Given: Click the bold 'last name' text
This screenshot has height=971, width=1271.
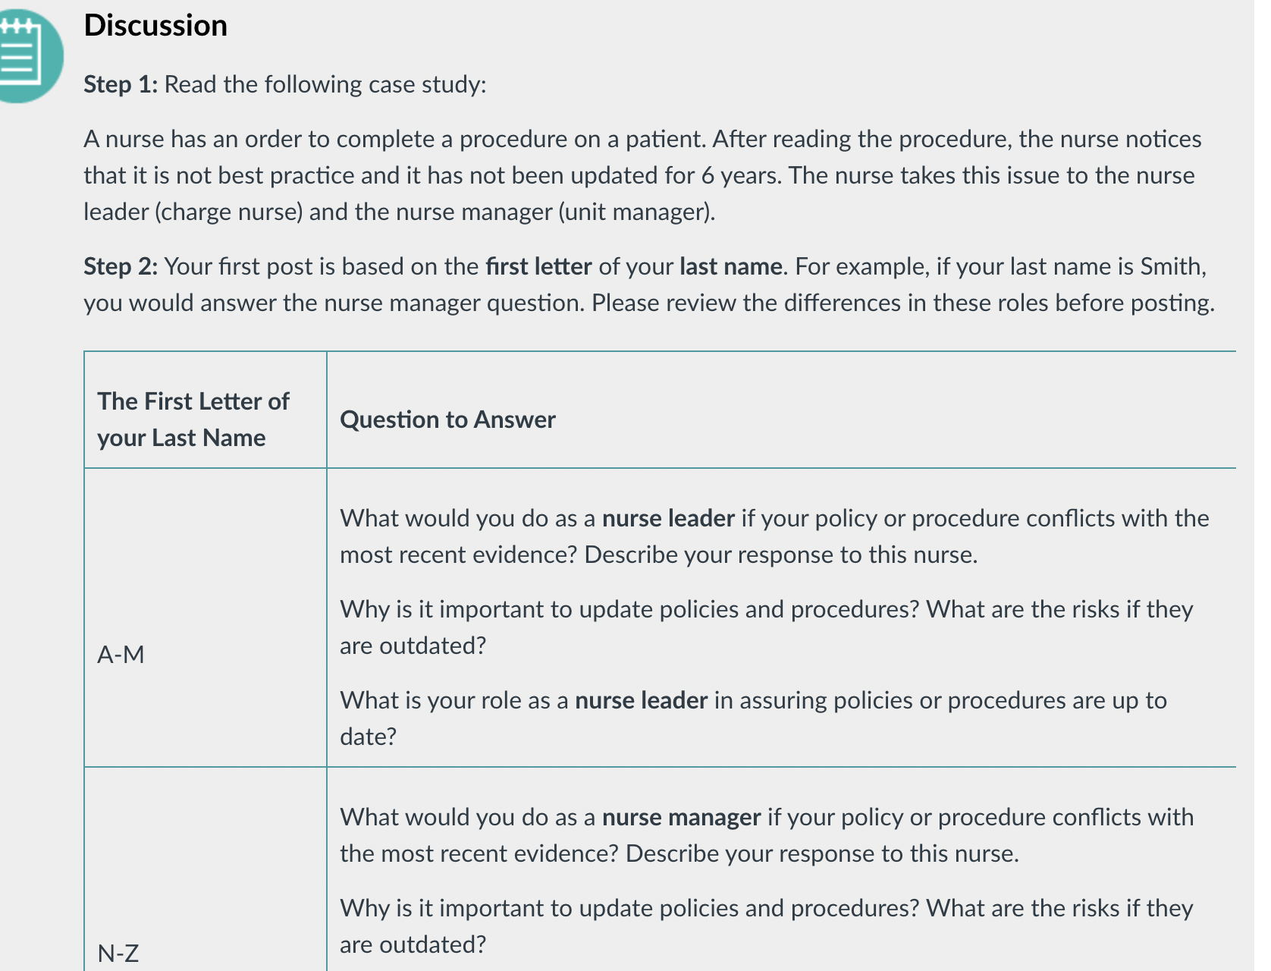Looking at the screenshot, I should (x=731, y=266).
